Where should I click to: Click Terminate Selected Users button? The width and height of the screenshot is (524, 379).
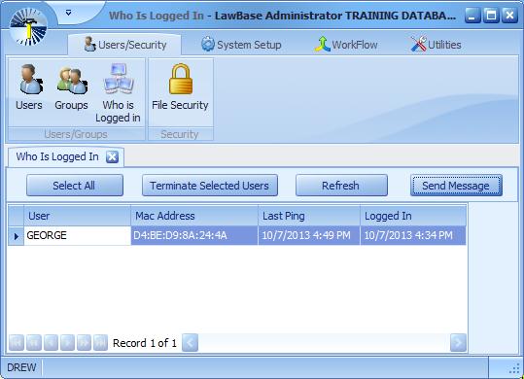click(x=210, y=186)
